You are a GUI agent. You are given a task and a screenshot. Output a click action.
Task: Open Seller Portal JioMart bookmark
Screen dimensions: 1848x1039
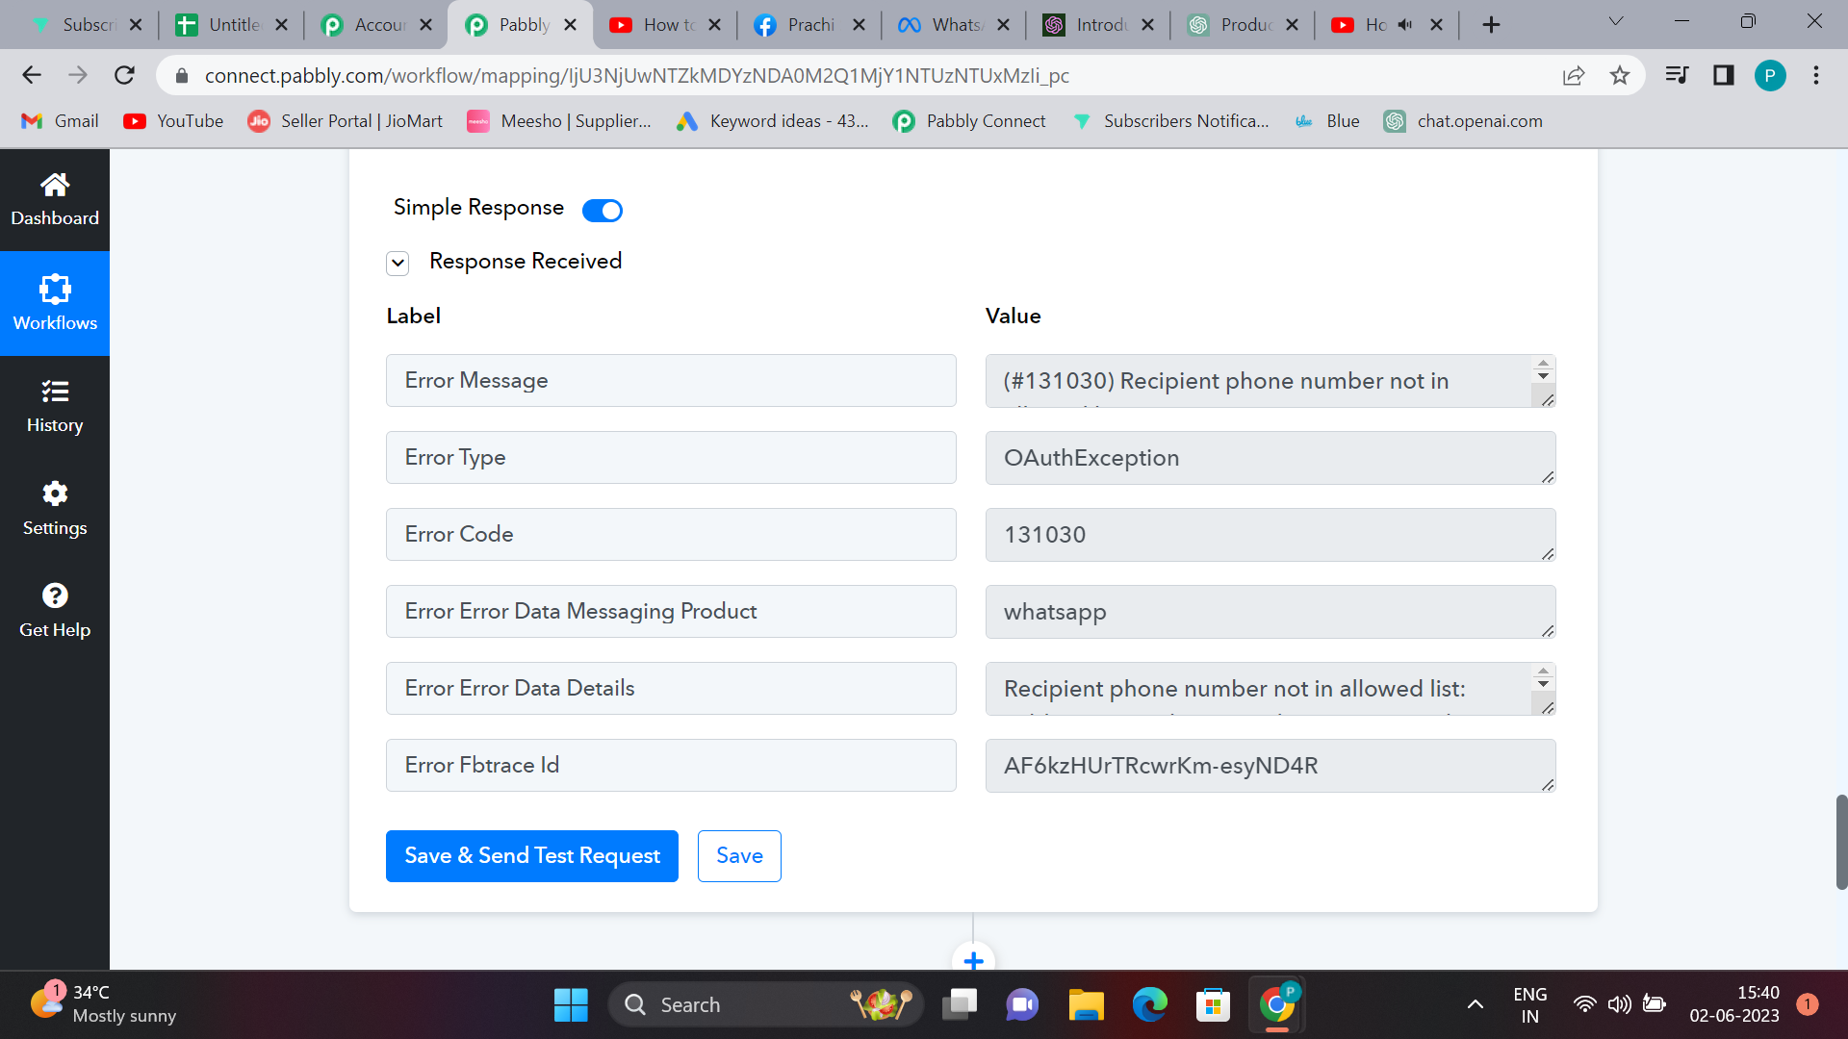click(x=346, y=121)
